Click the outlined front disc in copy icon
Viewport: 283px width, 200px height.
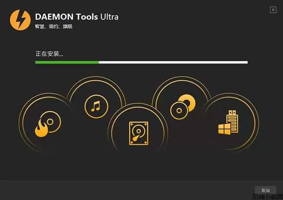pos(179,110)
